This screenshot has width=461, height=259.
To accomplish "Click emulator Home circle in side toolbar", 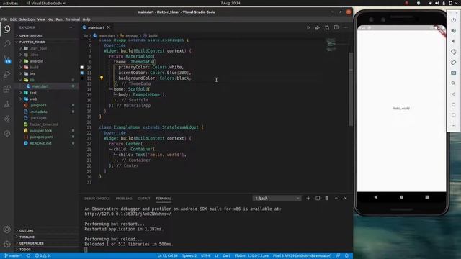I will pyautogui.click(x=453, y=104).
